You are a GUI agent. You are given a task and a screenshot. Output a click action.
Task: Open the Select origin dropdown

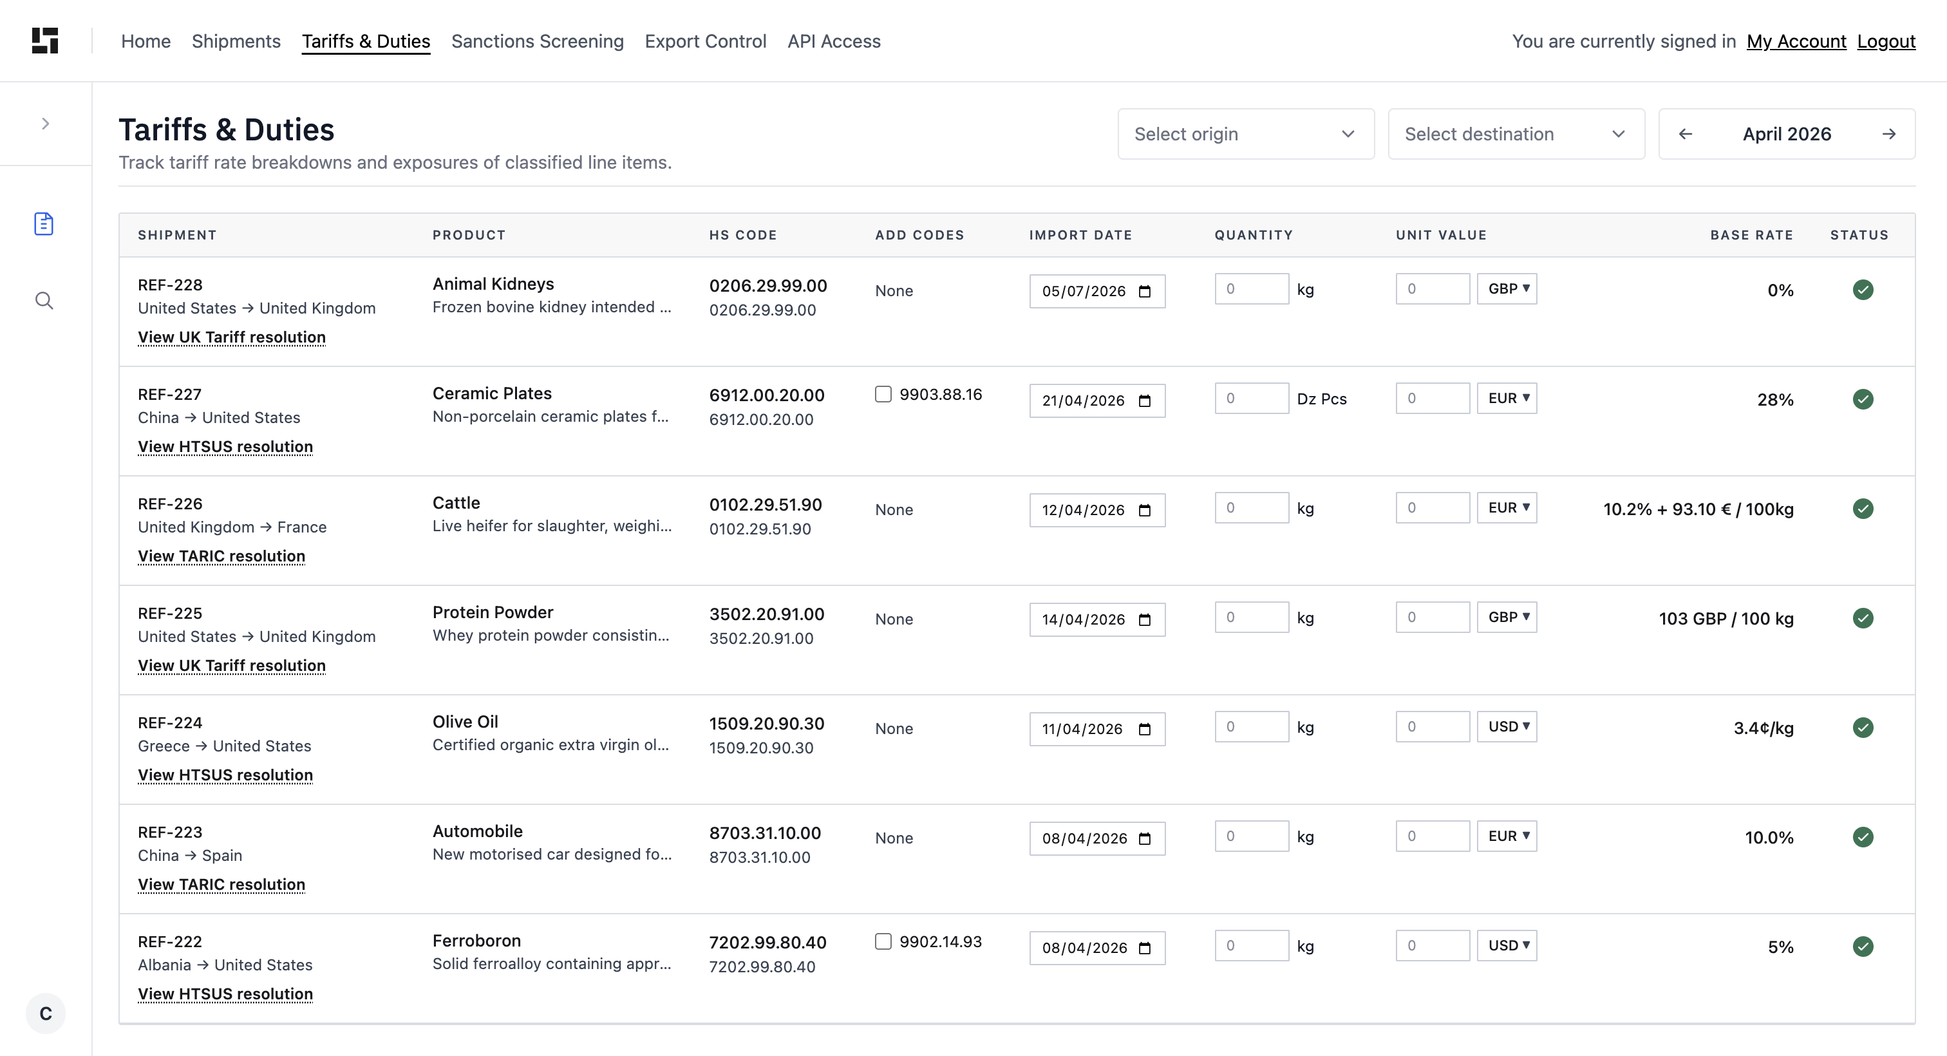(x=1246, y=134)
